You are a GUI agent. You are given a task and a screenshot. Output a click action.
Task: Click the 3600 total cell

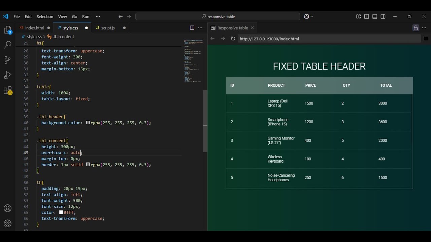point(383,122)
